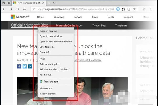This screenshot has height=106, width=158.
Task: Click Copy link in context menu
Action: pyautogui.click(x=56, y=52)
